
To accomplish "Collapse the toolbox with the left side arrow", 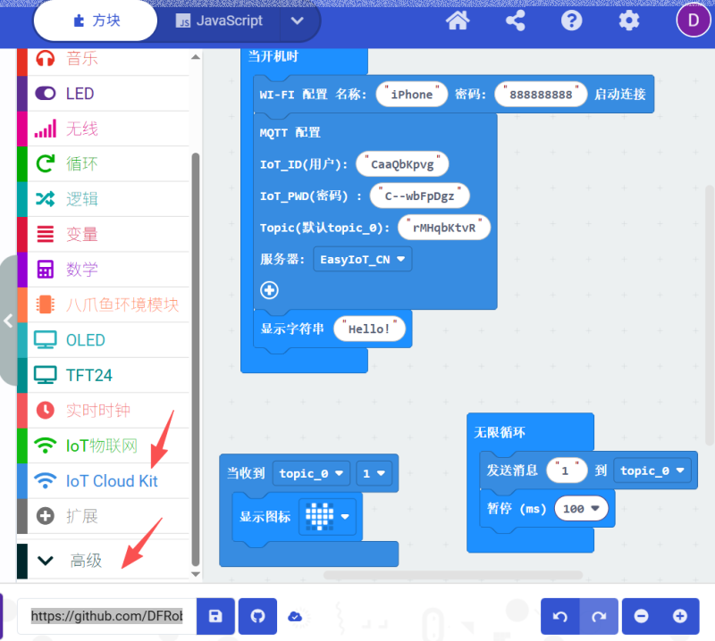I will pos(8,320).
